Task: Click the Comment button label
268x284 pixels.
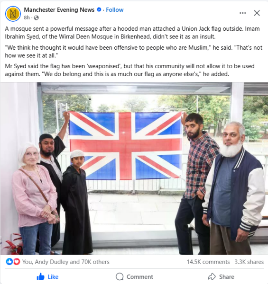Action: click(140, 277)
